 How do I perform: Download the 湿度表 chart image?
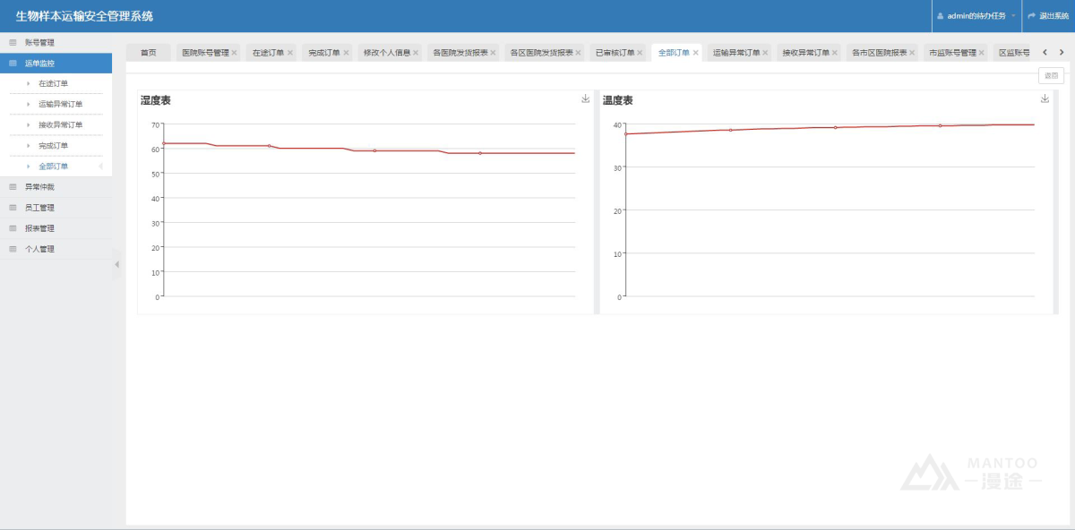(586, 99)
